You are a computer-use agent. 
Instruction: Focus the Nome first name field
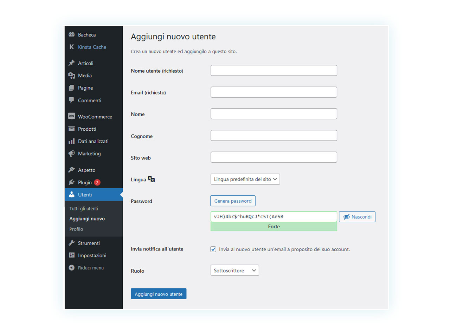tap(274, 114)
